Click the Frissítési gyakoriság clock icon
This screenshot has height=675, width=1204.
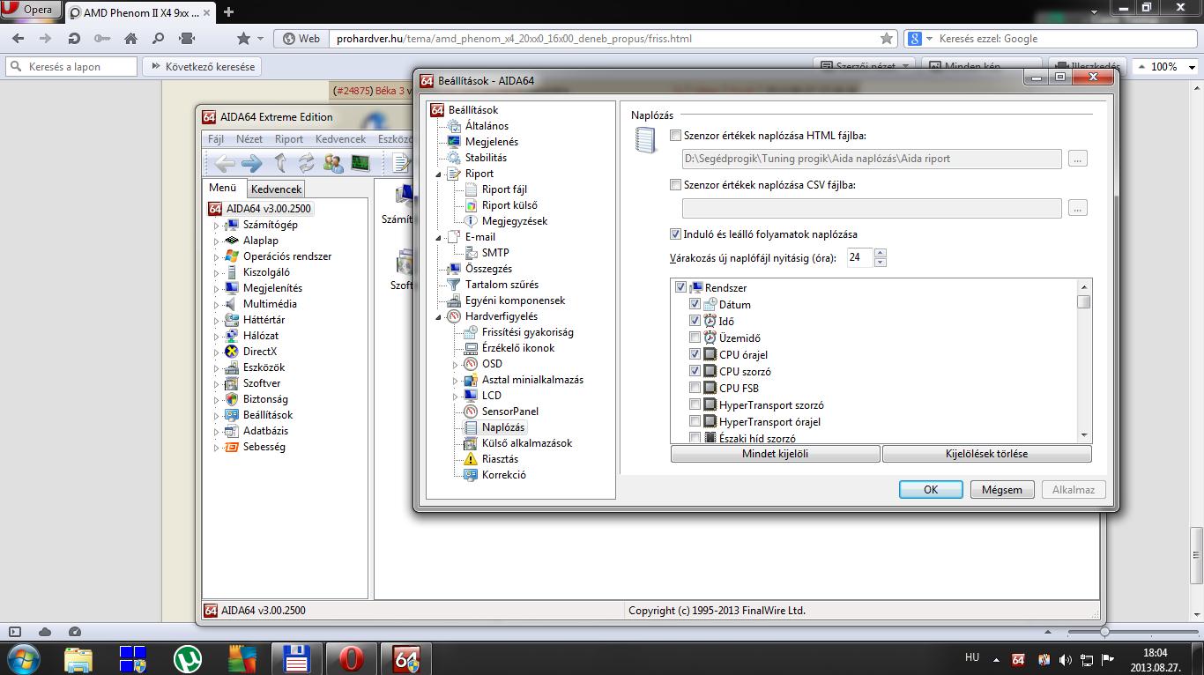click(x=471, y=332)
